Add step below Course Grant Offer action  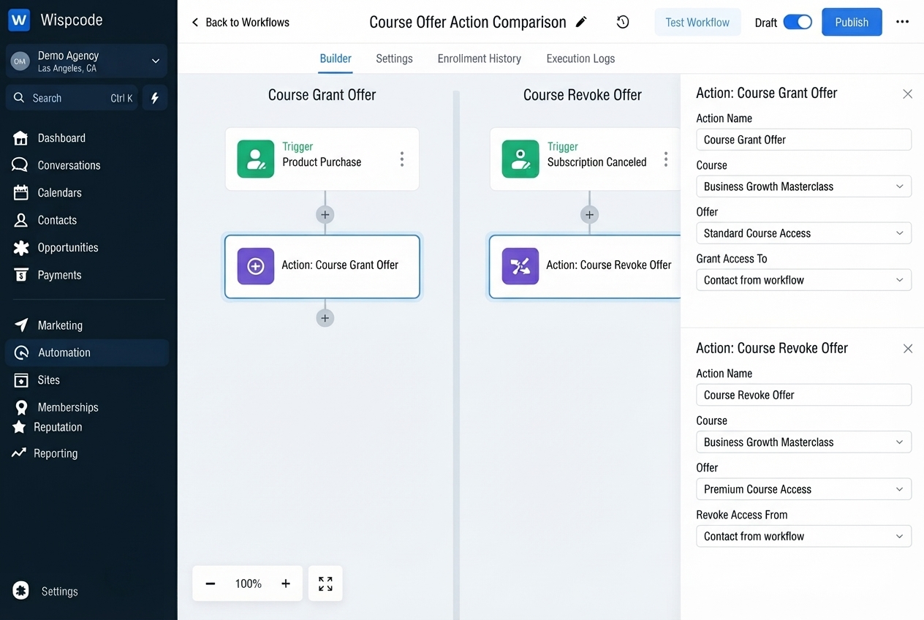pyautogui.click(x=325, y=317)
